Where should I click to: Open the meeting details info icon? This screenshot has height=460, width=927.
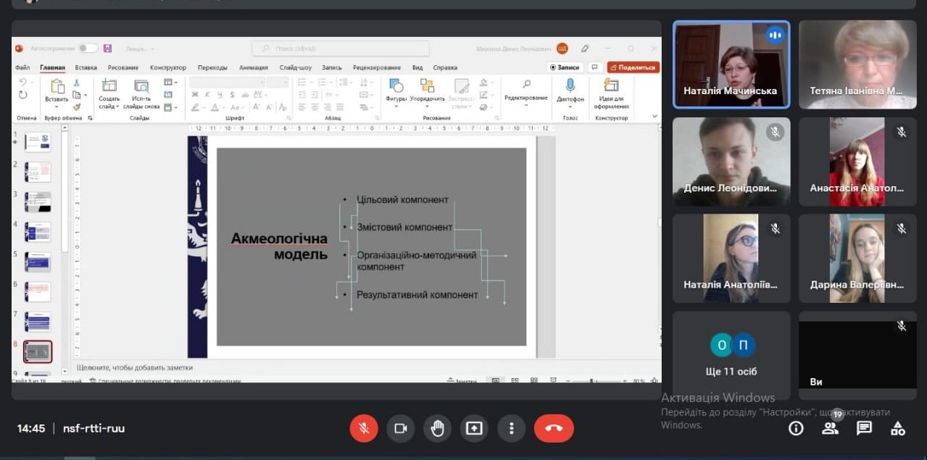tap(796, 428)
